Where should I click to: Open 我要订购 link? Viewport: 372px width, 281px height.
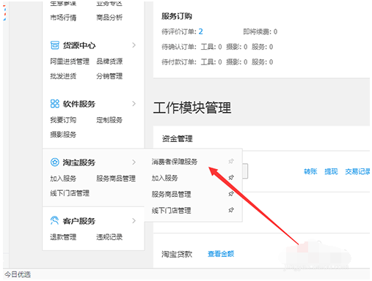click(x=63, y=120)
